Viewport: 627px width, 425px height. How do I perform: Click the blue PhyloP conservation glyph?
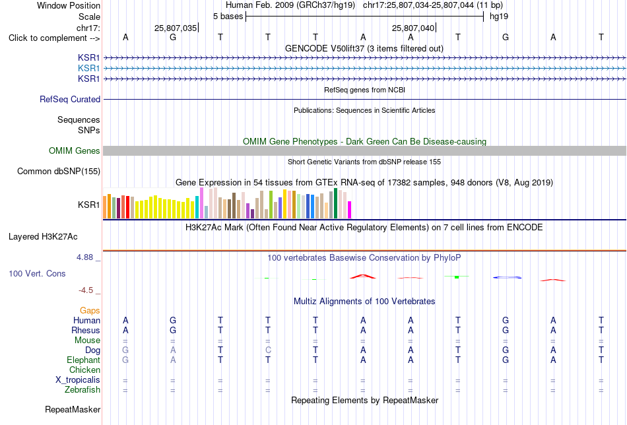pos(507,277)
